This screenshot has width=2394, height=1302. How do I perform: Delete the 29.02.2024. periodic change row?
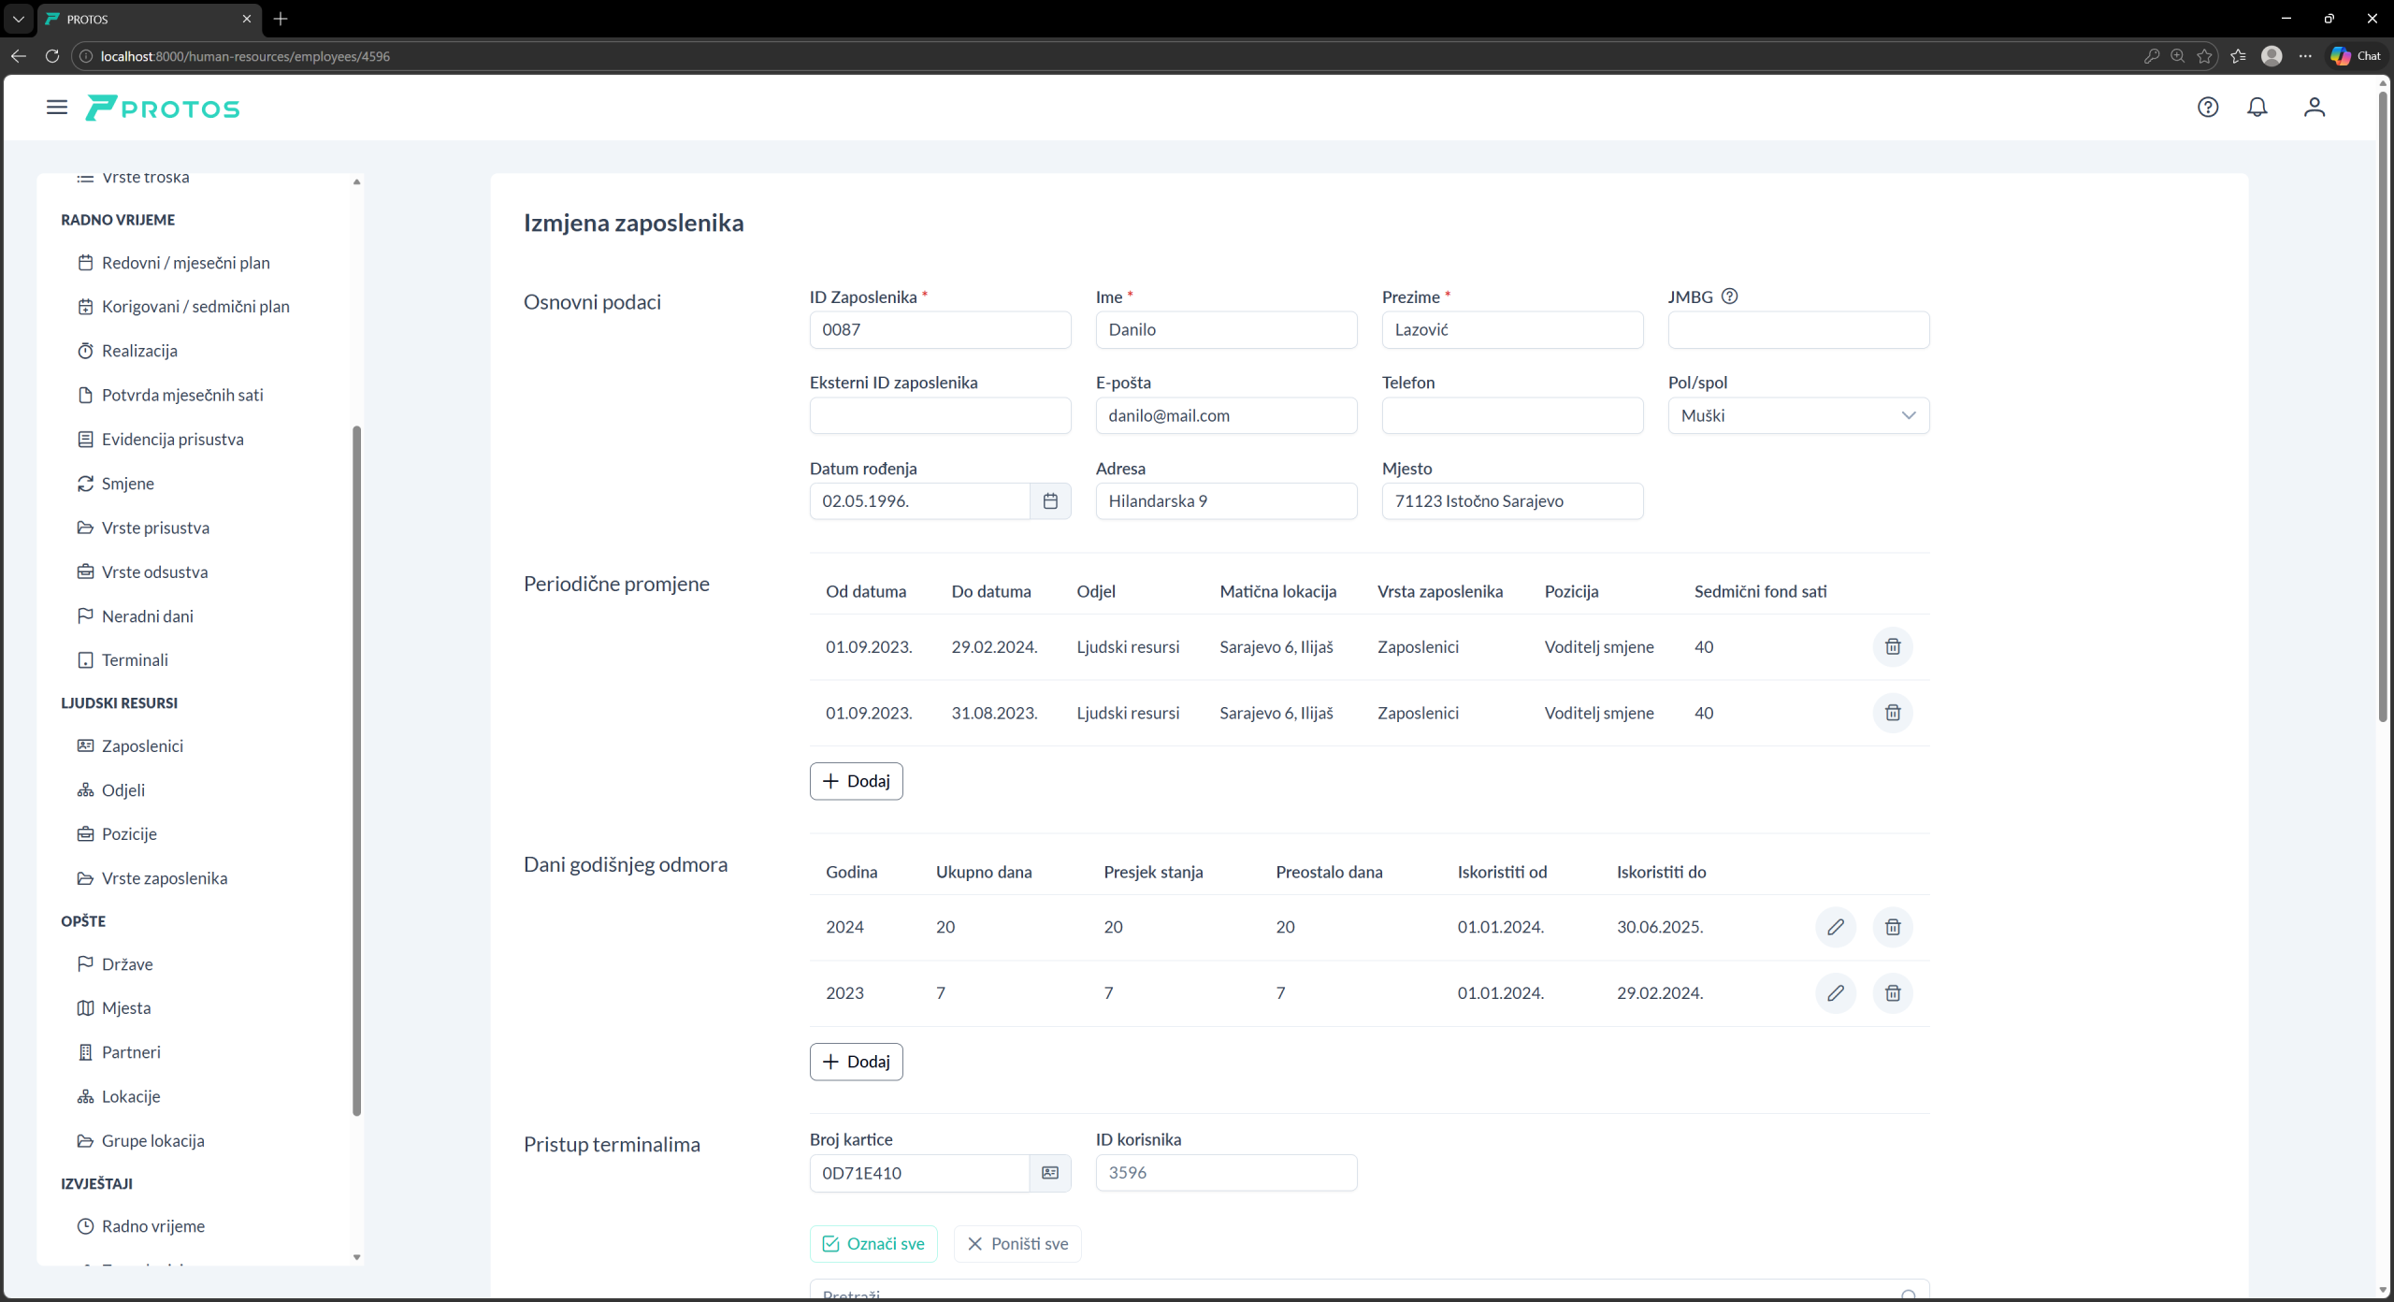click(1892, 646)
